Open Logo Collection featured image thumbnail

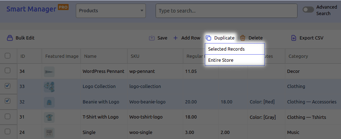49,87
